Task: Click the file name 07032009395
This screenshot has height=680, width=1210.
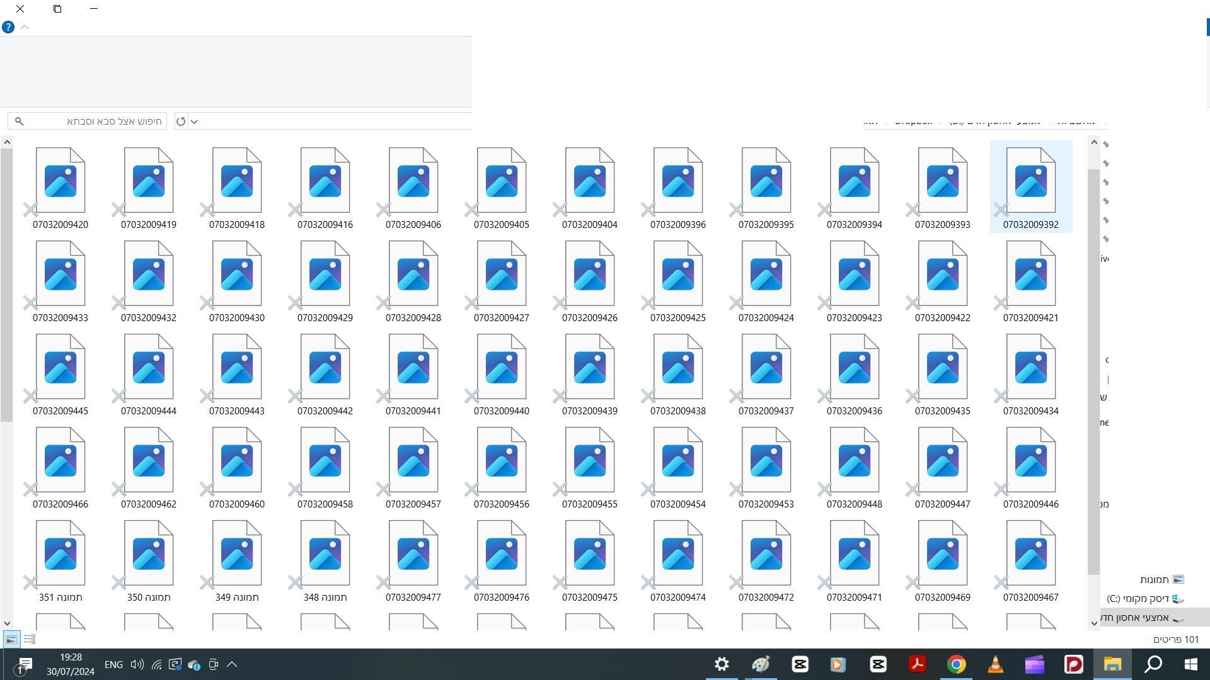Action: coord(766,225)
